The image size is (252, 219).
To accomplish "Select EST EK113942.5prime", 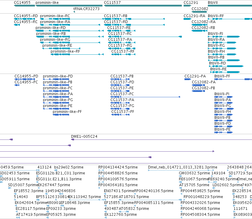I will pyautogui.click(x=85, y=197).
